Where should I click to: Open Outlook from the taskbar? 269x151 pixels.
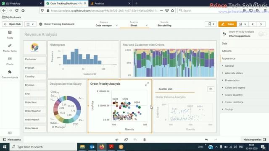tap(92, 147)
